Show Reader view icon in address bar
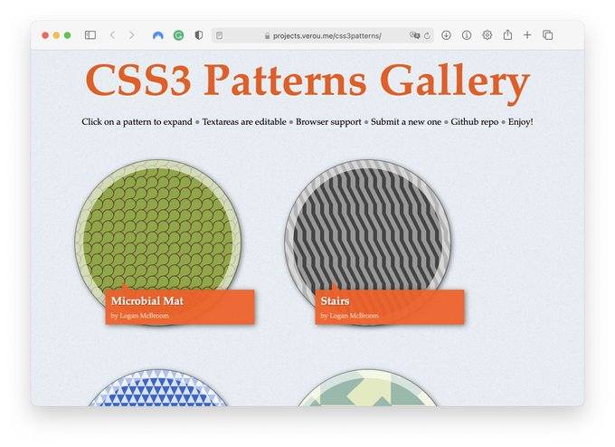The height and width of the screenshot is (447, 615). click(x=219, y=35)
